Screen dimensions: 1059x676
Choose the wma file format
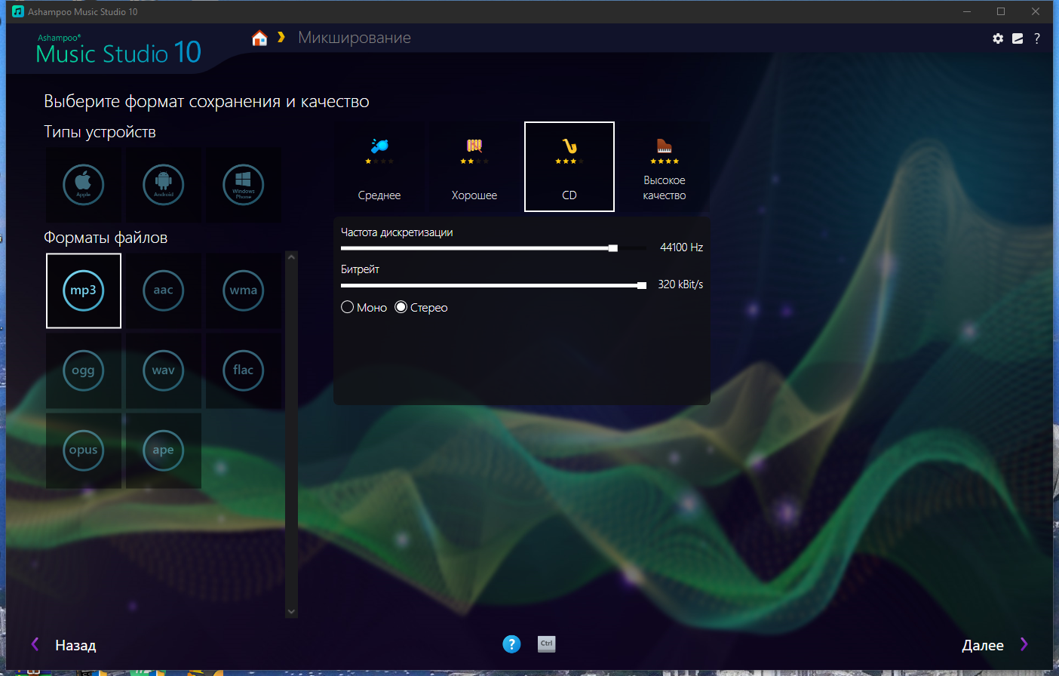[243, 290]
